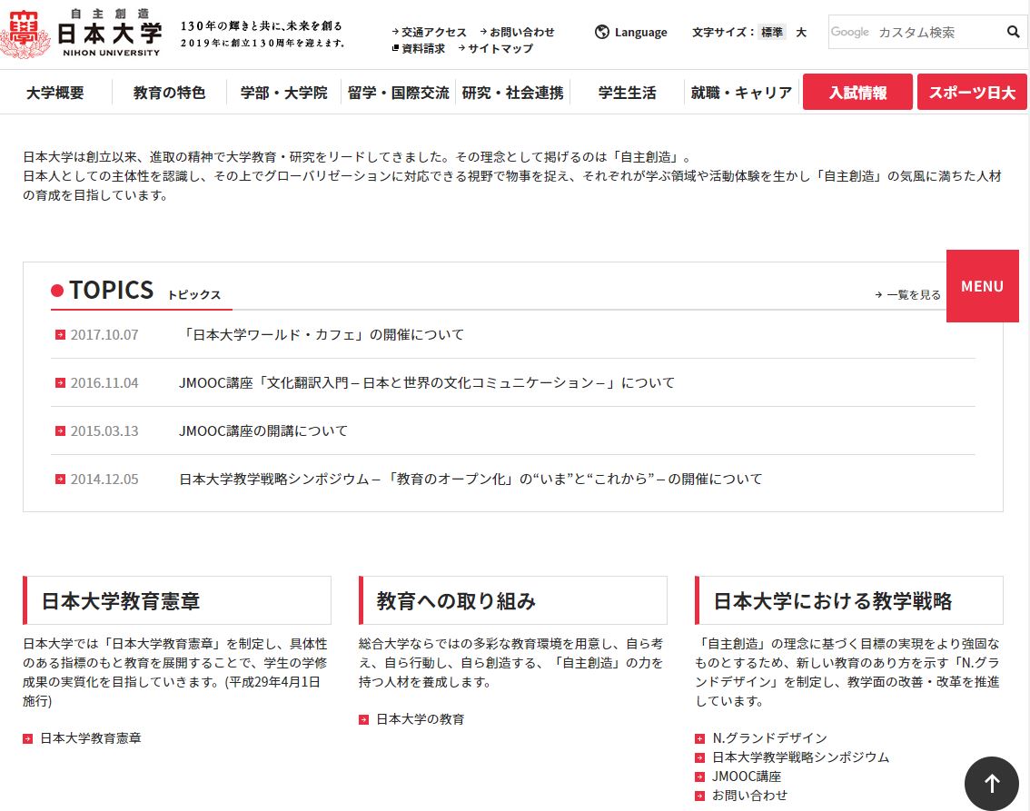
Task: Click the Nihon University crest logo
Action: point(25,34)
